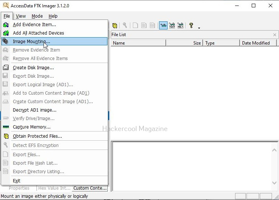
Task: Toggle automatic file type preview (glasses icon)
Action: [x=163, y=25]
